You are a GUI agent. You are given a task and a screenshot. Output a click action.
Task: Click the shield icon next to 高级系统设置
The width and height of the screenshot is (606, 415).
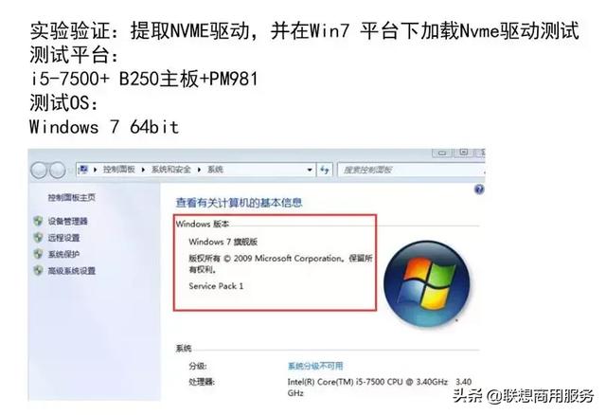[38, 270]
